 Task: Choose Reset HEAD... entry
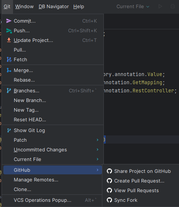(x=52, y=119)
